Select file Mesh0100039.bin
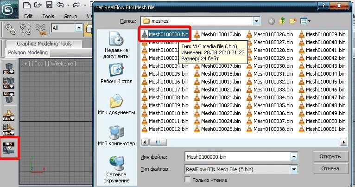This screenshot has height=187, width=355. tap(322, 34)
